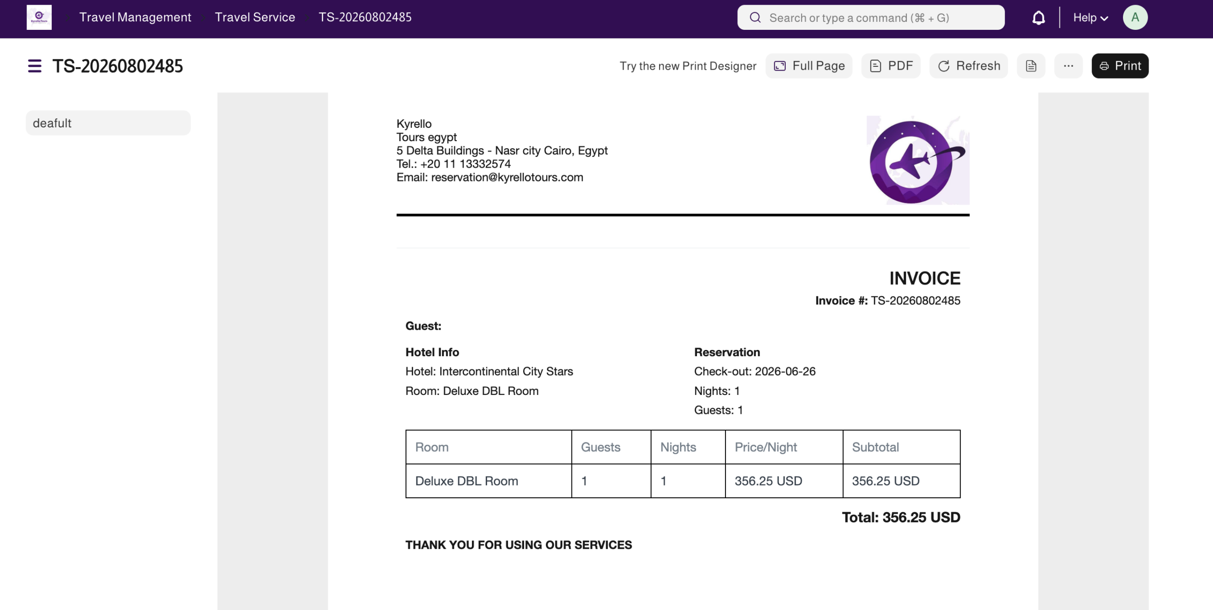This screenshot has width=1213, height=610.
Task: Open the document-page icon button
Action: pyautogui.click(x=1031, y=66)
